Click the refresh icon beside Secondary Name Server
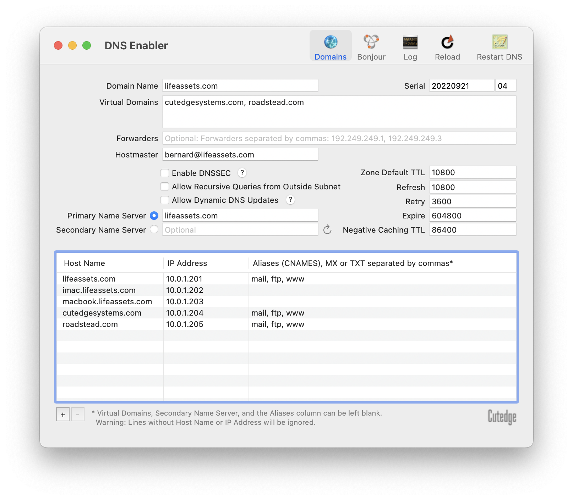The width and height of the screenshot is (573, 500). (327, 230)
